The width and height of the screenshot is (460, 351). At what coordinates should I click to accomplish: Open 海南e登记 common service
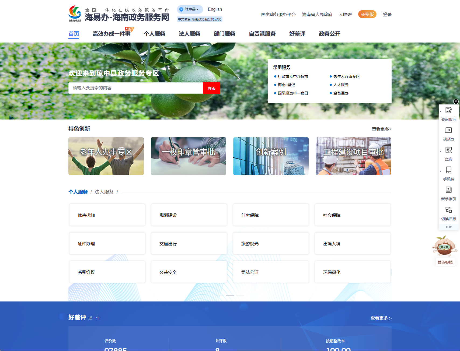[287, 85]
